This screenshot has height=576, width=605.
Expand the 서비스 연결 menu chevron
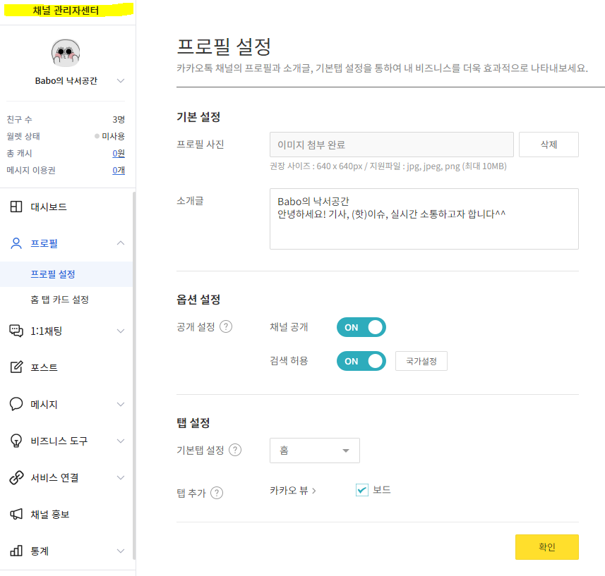pyautogui.click(x=121, y=478)
